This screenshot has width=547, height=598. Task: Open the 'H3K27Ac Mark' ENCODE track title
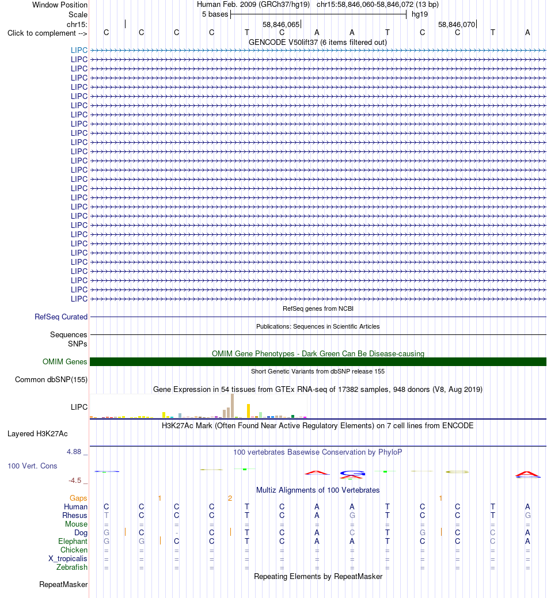(x=318, y=425)
